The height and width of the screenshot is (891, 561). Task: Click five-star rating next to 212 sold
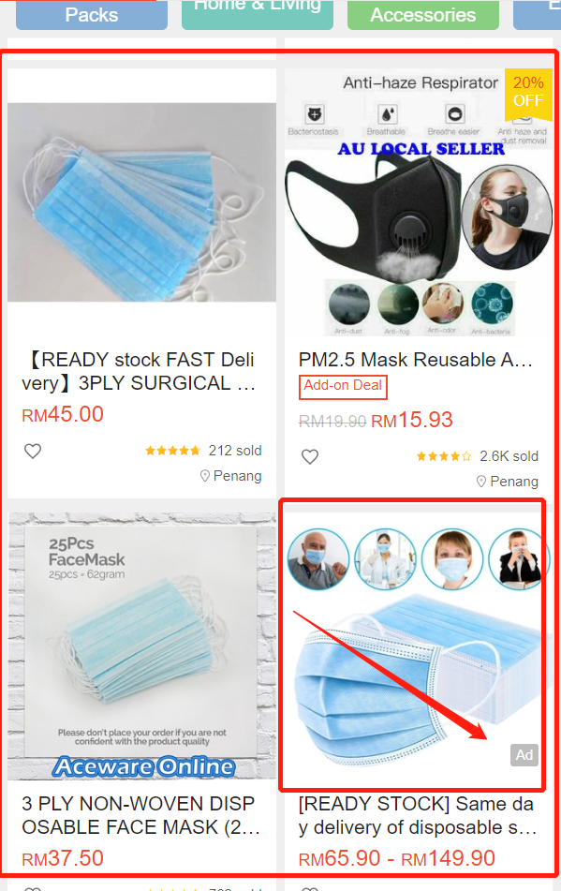tap(172, 451)
